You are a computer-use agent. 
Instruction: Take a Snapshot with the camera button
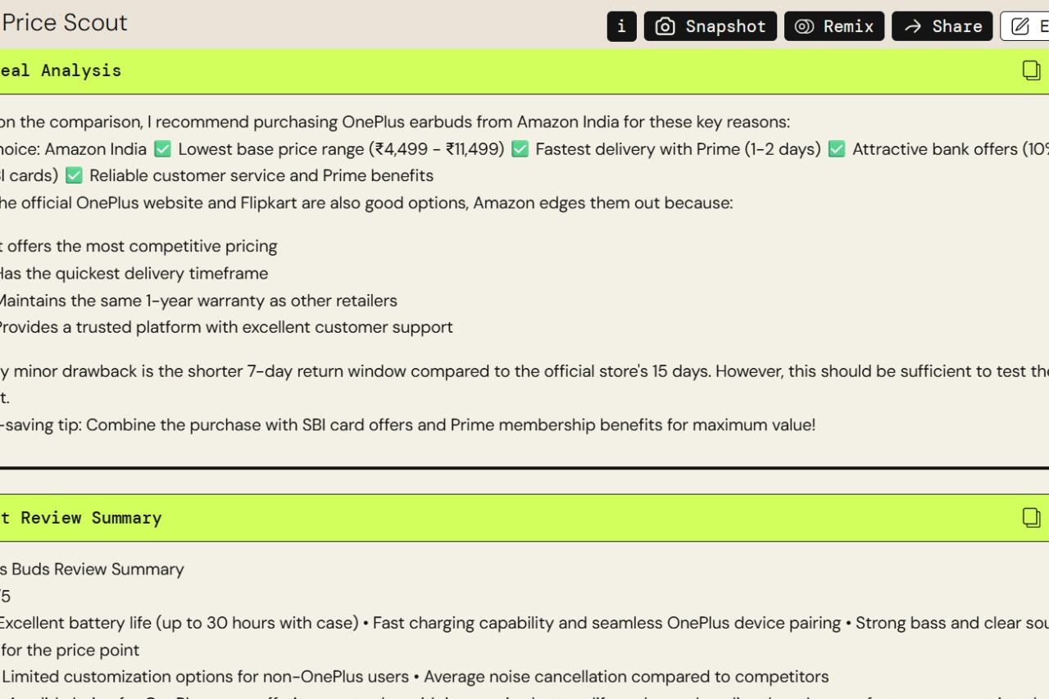tap(710, 26)
